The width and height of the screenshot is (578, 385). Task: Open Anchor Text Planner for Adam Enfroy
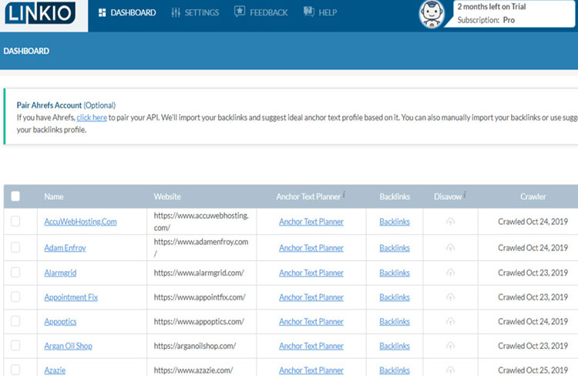click(311, 248)
